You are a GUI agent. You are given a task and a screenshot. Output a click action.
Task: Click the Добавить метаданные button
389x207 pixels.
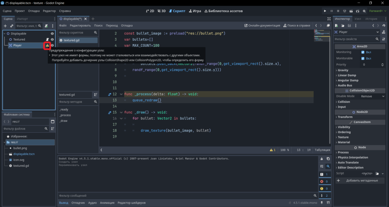click(x=360, y=180)
